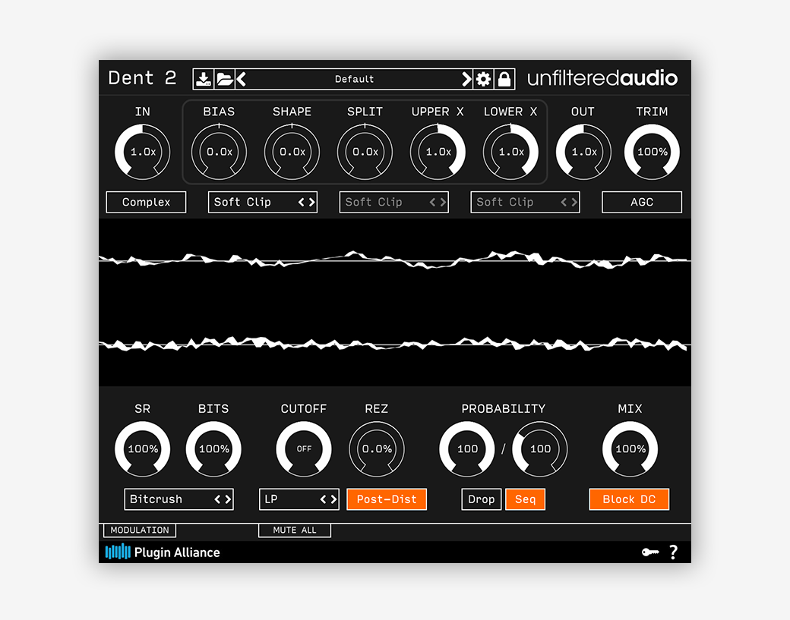Click the Plugin Alliance logo
The width and height of the screenshot is (790, 620).
tap(163, 552)
